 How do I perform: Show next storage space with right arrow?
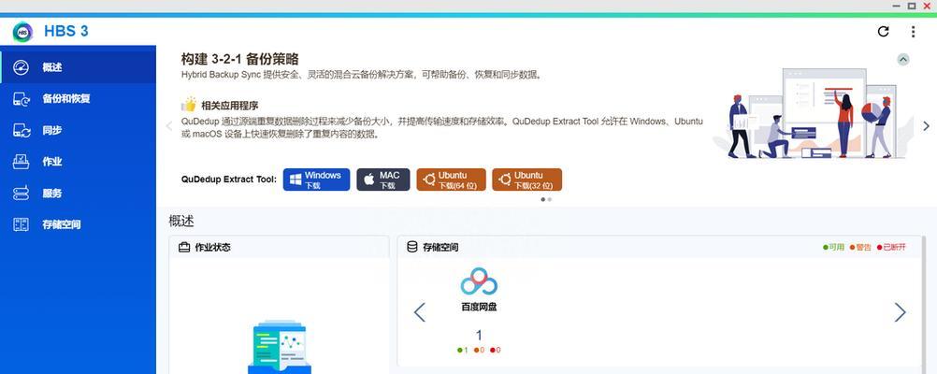pyautogui.click(x=900, y=312)
